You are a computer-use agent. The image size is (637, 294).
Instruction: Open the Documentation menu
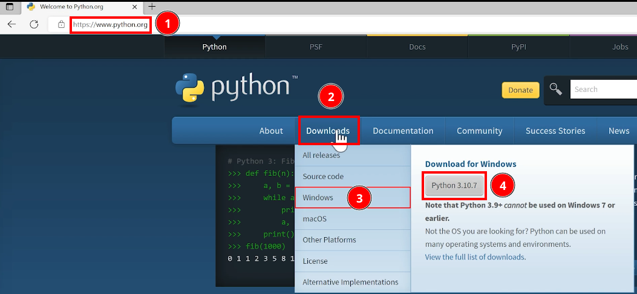click(403, 131)
